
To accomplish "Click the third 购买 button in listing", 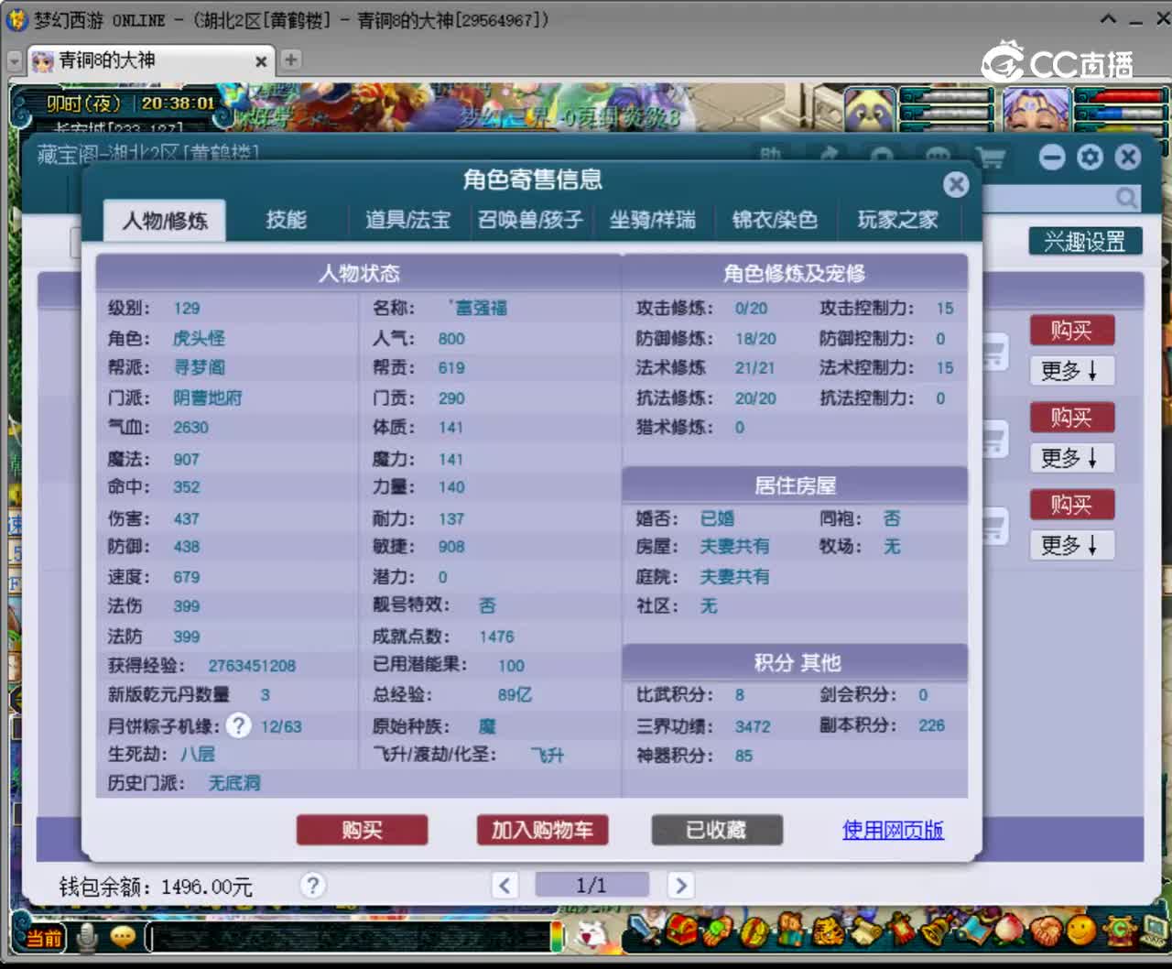I will point(1071,505).
